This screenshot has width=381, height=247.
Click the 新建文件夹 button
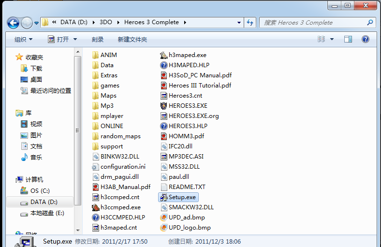tap(132, 39)
